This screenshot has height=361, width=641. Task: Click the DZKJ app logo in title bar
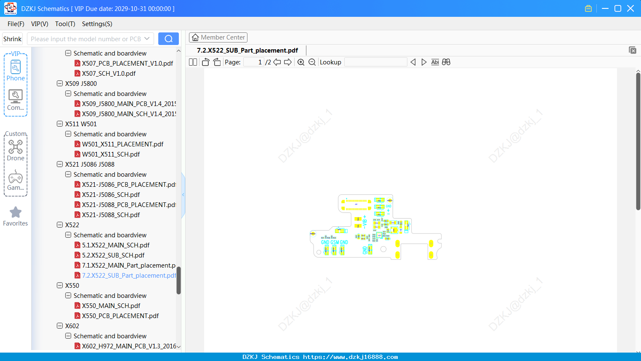[x=10, y=8]
